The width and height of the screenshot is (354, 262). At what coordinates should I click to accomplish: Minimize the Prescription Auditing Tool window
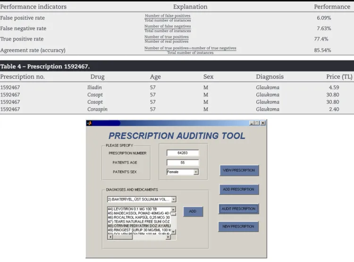coord(252,123)
